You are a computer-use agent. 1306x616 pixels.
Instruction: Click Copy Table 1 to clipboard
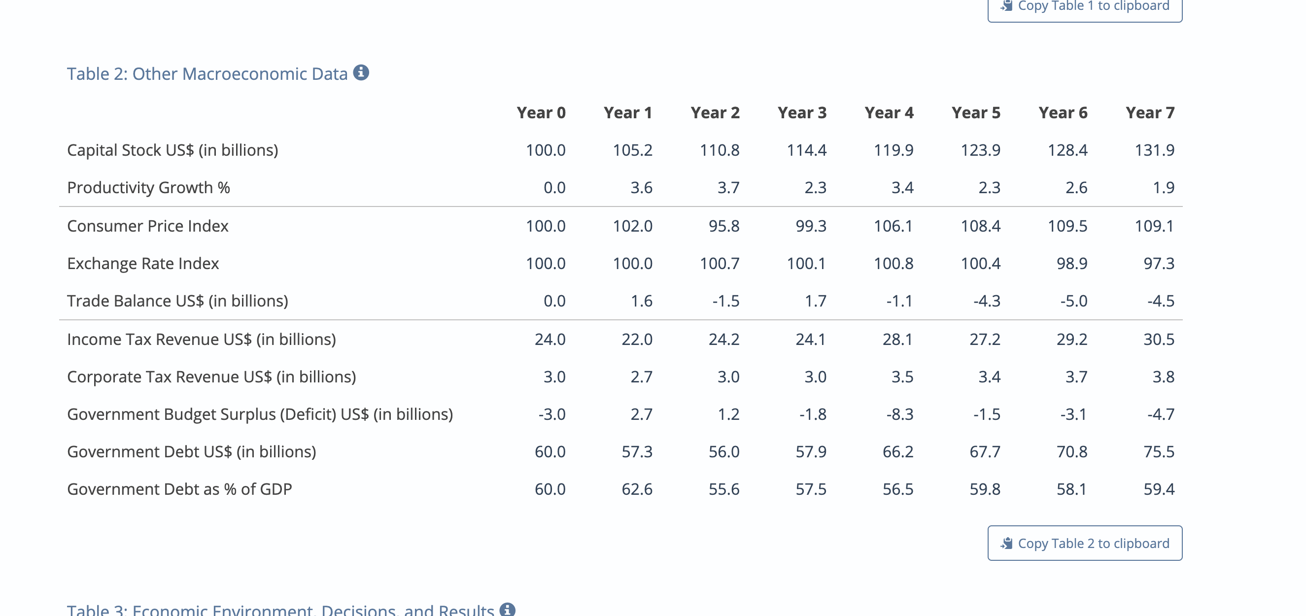1085,5
